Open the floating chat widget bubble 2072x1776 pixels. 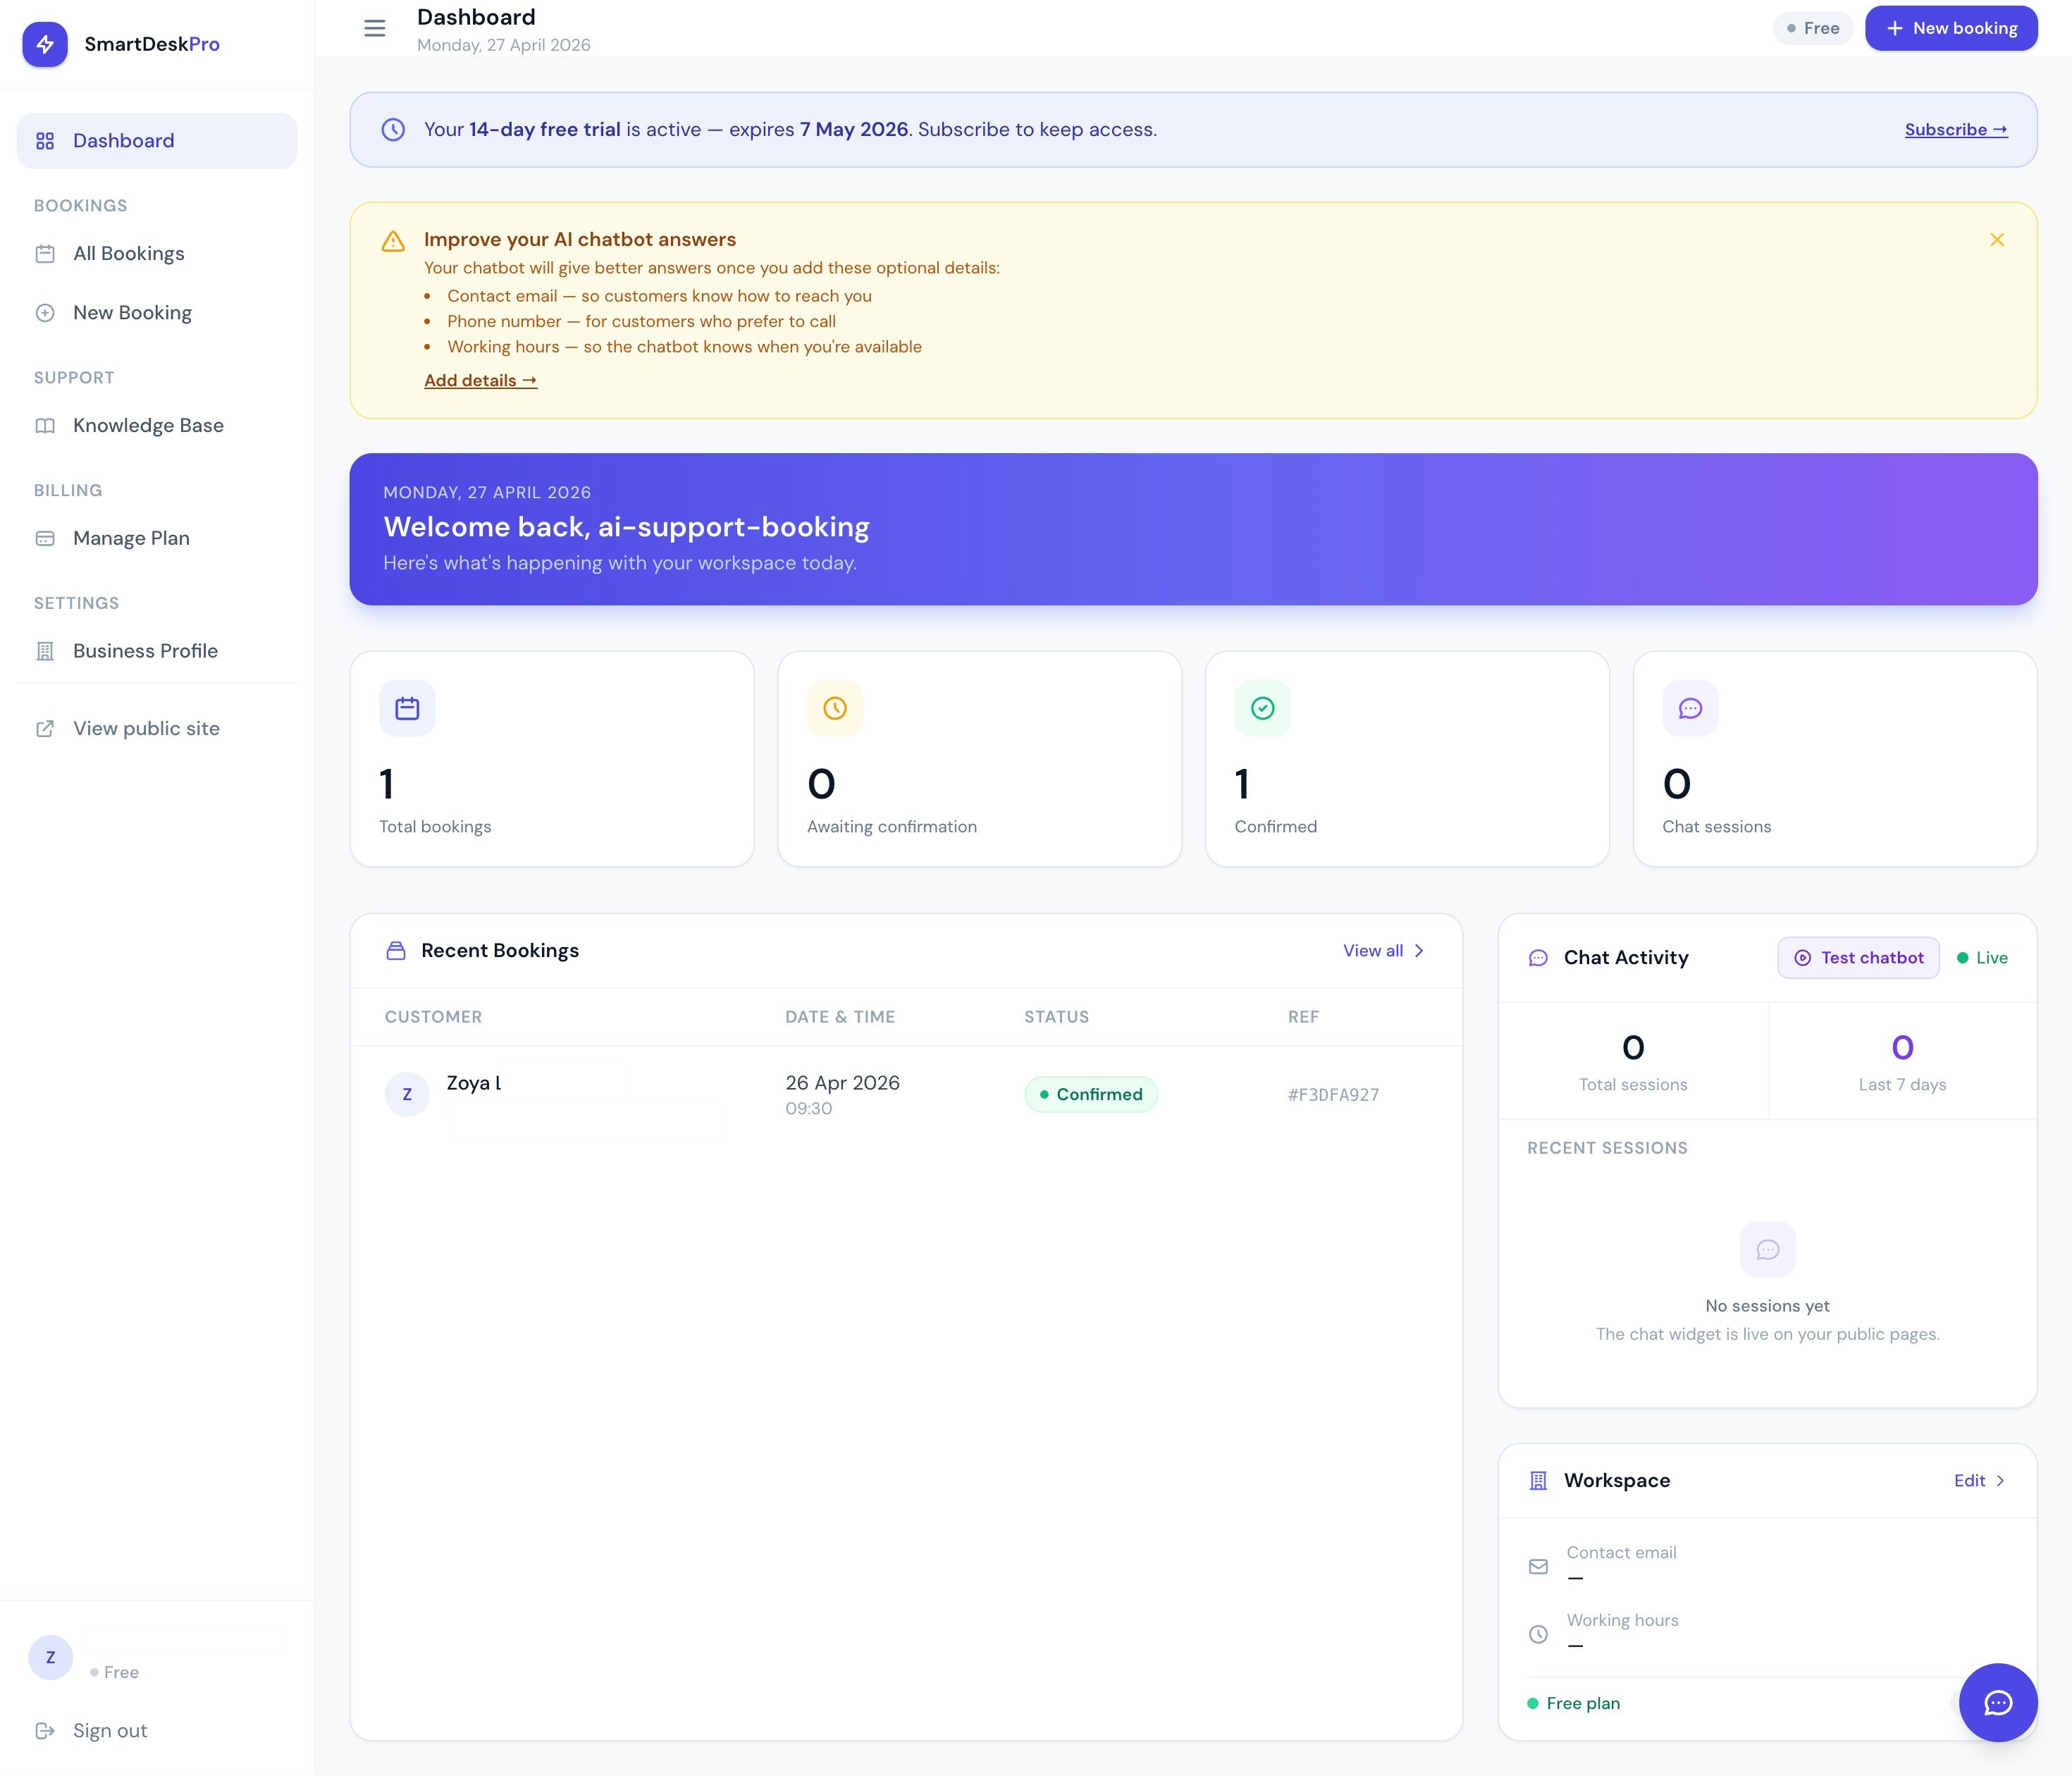pos(1997,1702)
